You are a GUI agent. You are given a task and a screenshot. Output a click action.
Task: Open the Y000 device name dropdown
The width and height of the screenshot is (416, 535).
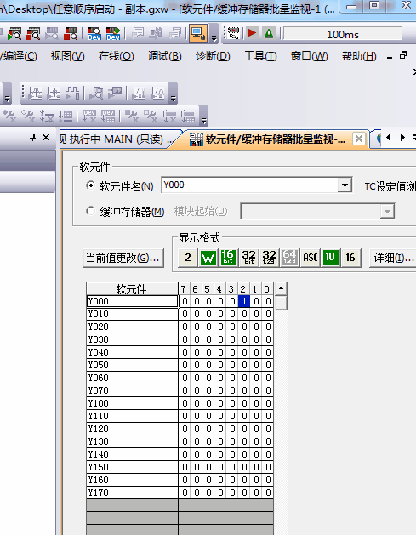(345, 185)
